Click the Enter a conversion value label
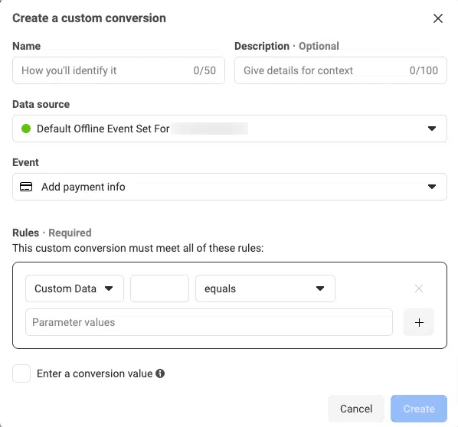The height and width of the screenshot is (427, 458). point(95,373)
